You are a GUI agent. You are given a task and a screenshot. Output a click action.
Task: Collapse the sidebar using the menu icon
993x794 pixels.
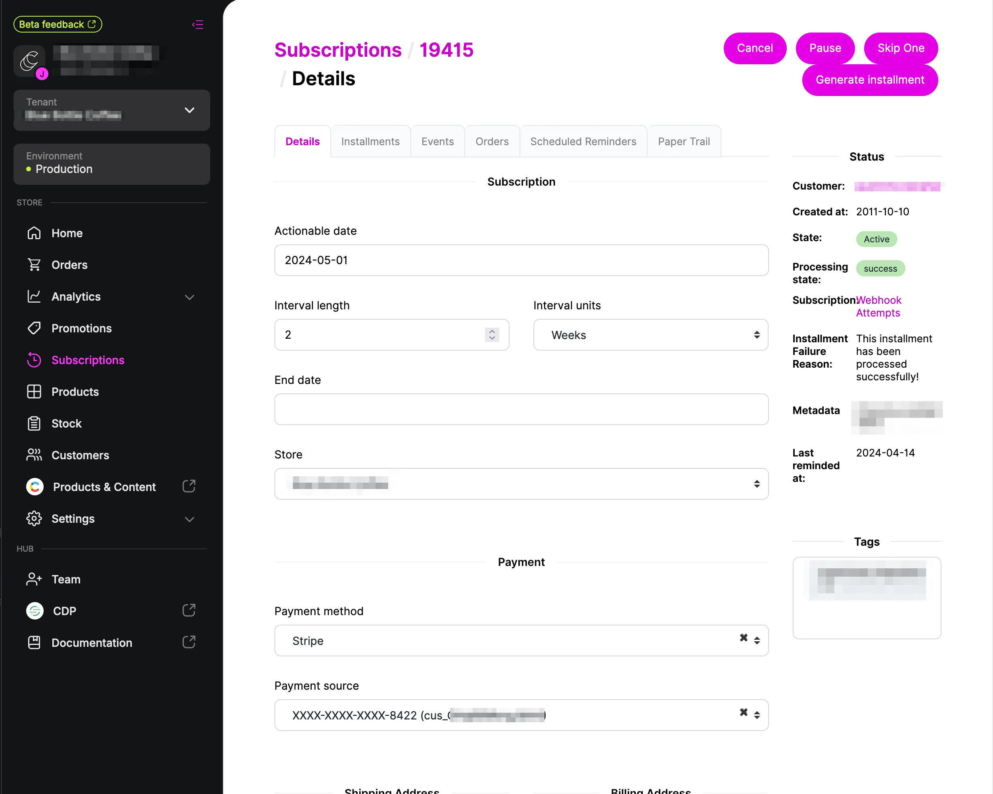[197, 25]
